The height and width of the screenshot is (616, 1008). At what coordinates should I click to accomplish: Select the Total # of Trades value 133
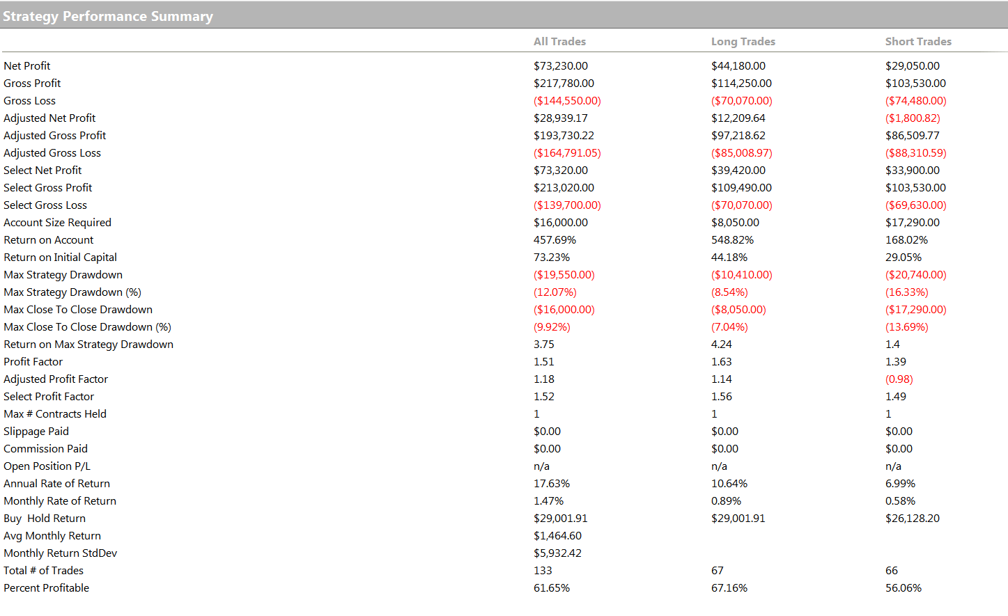[x=543, y=571]
